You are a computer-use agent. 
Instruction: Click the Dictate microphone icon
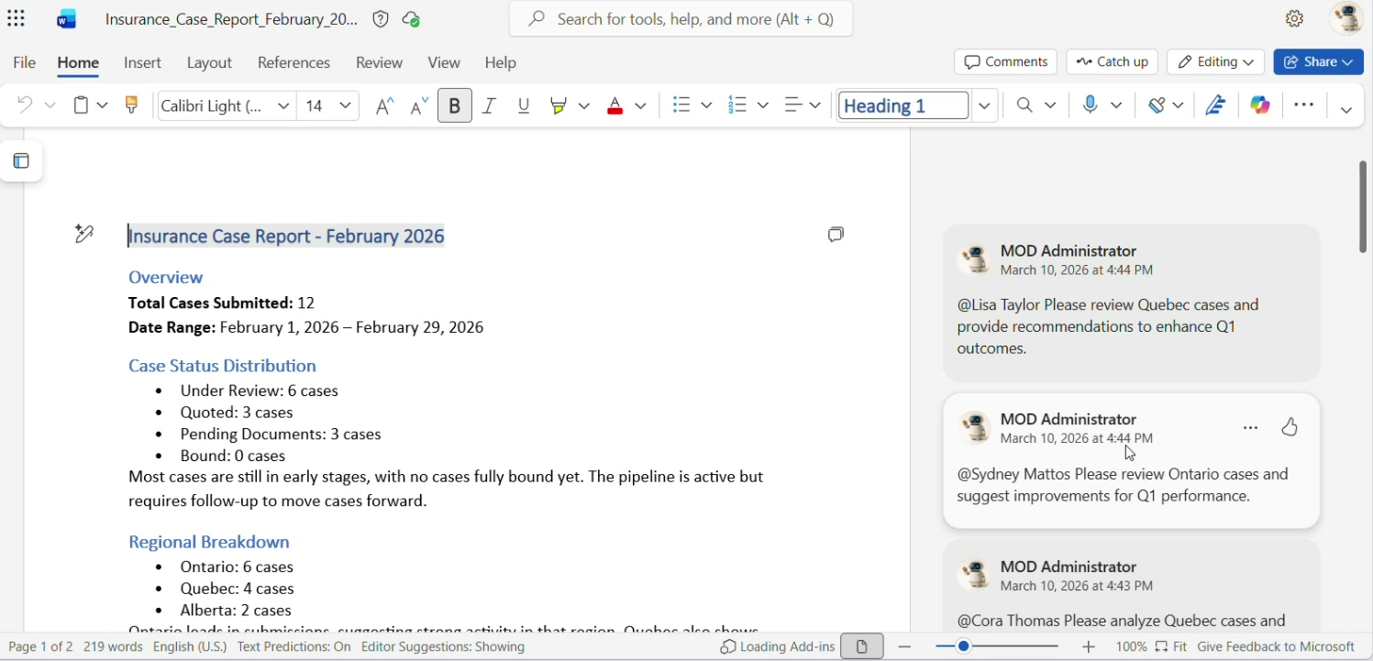pos(1091,105)
